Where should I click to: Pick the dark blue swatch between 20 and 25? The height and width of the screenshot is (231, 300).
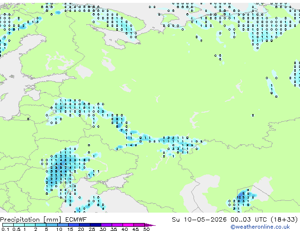[x=84, y=225]
